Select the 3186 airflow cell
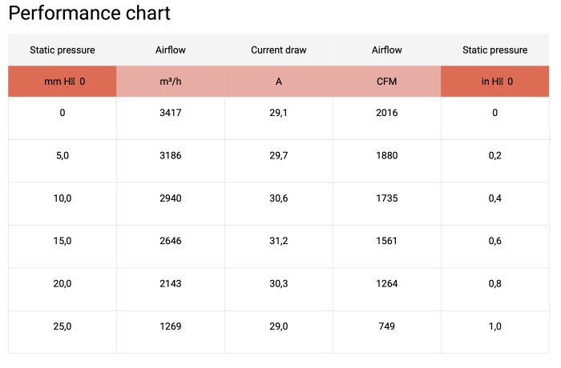561x368 pixels. click(171, 155)
